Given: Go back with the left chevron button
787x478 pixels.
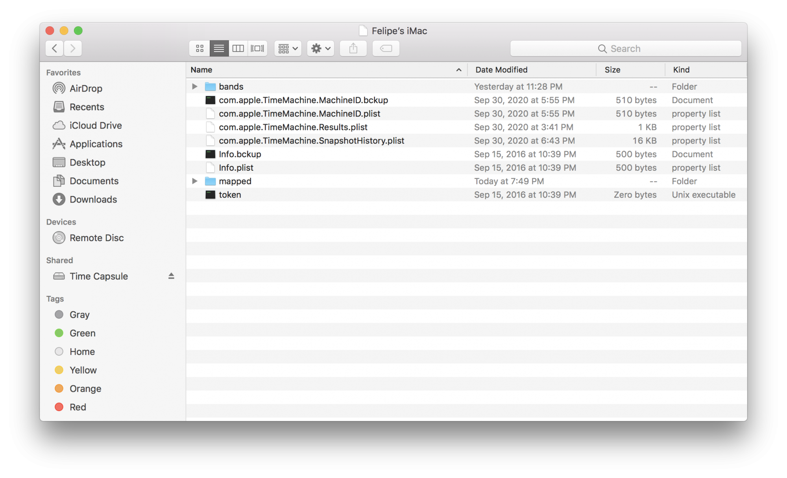Looking at the screenshot, I should [x=54, y=48].
